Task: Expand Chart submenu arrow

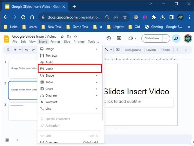Action: [x=97, y=89]
